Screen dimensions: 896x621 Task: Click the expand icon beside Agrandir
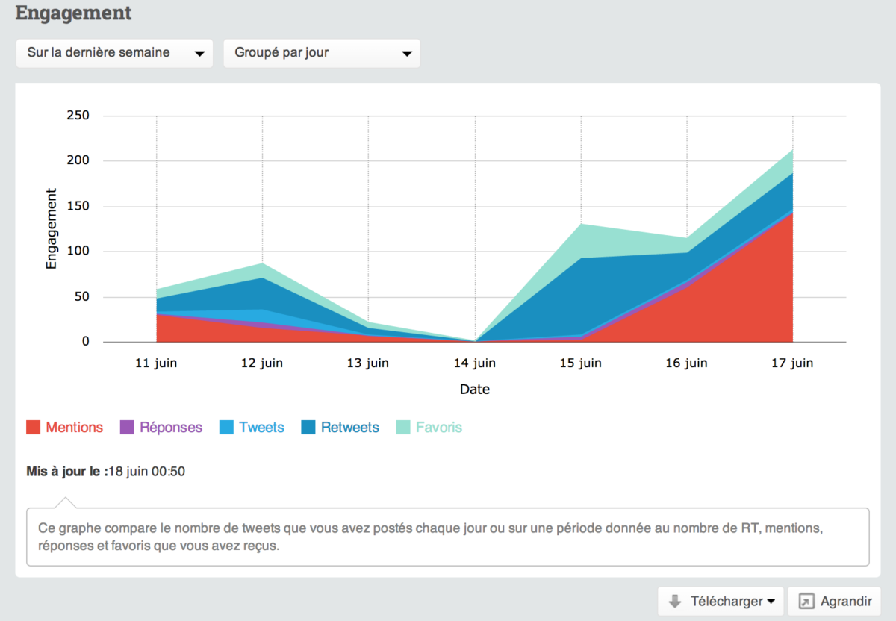[806, 601]
